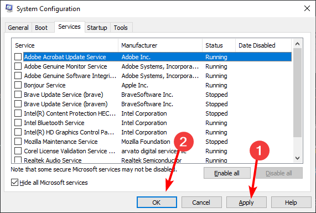Tick Mozilla Maintenance Service checkbox

pos(18,142)
